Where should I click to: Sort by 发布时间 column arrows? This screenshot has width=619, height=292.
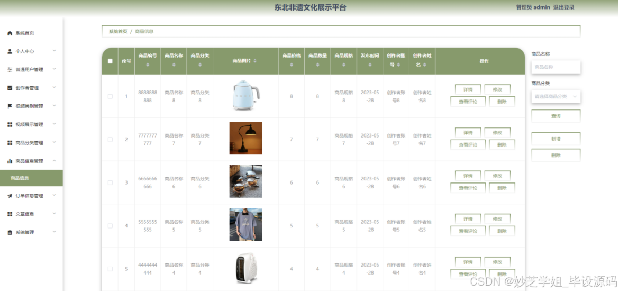coord(369,65)
